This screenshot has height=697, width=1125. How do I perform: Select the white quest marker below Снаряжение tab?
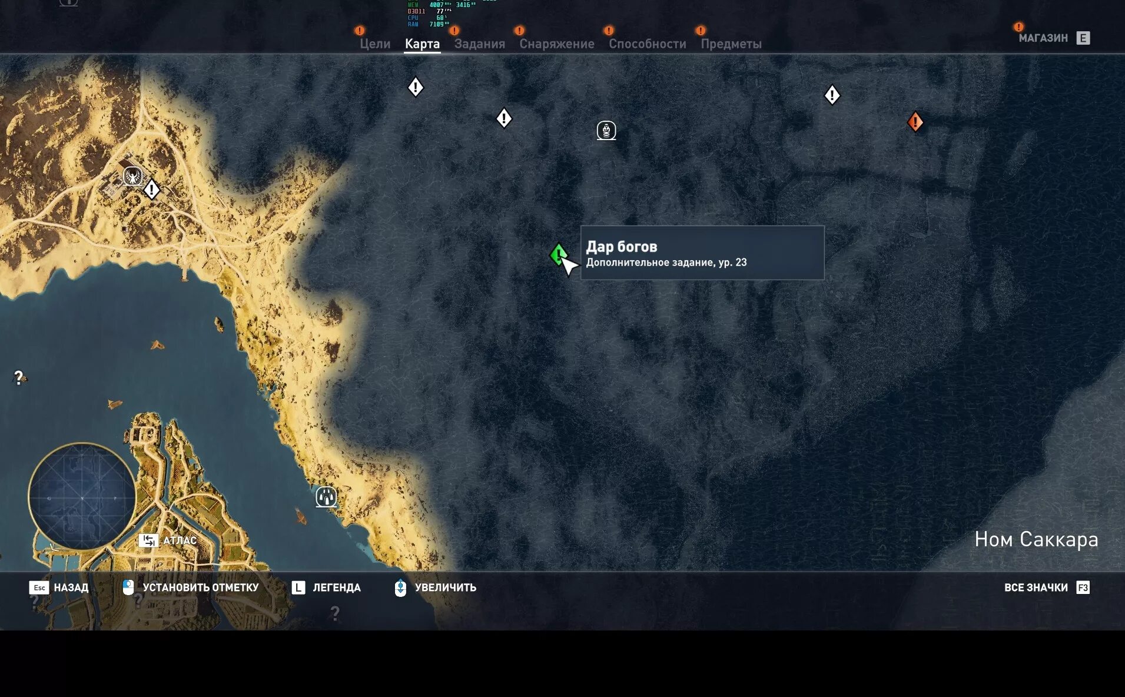tap(504, 118)
